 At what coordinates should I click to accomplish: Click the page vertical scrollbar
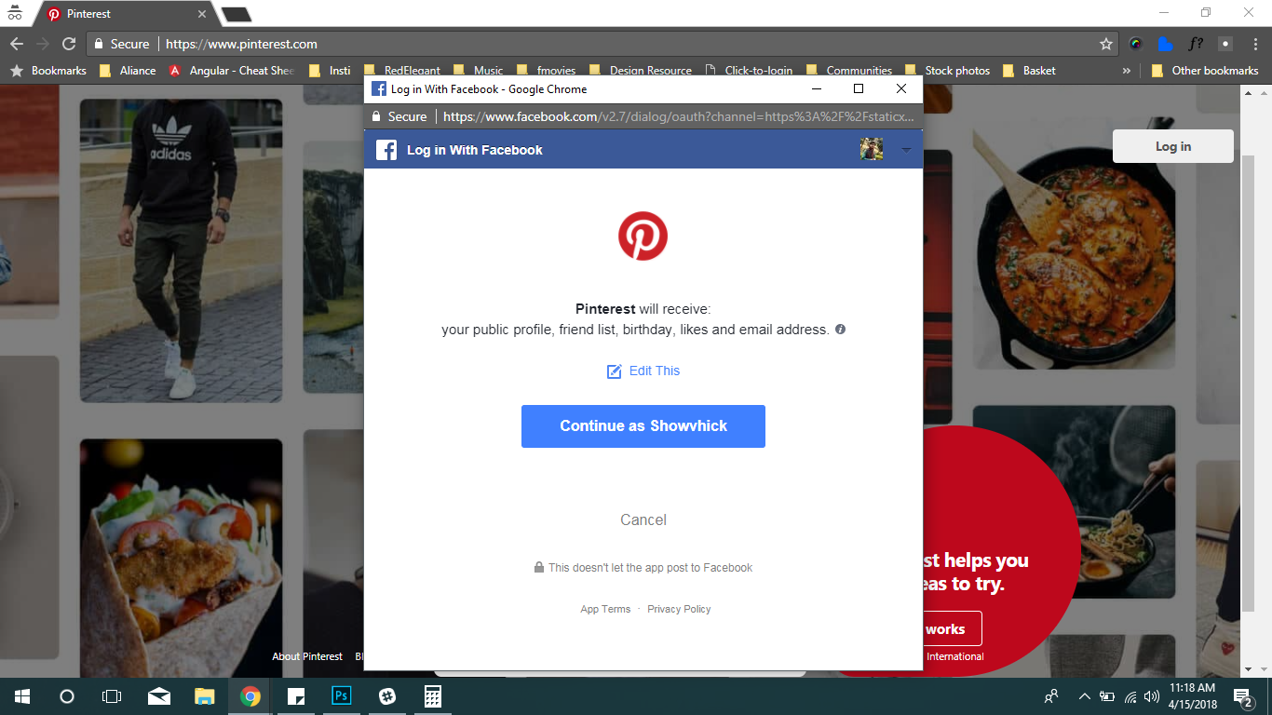[1250, 382]
